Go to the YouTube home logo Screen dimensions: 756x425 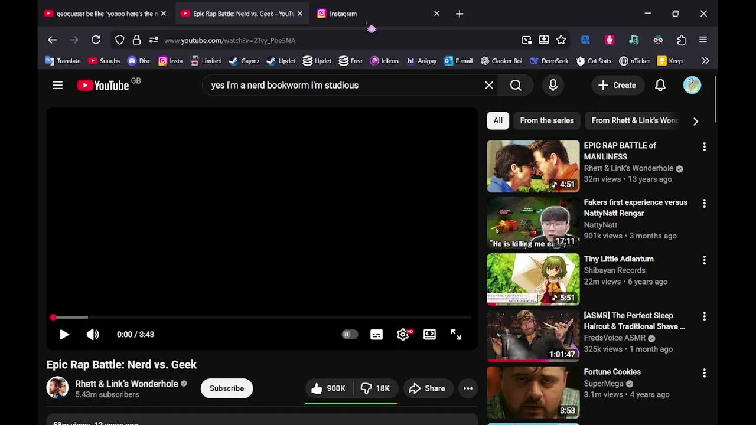(103, 86)
